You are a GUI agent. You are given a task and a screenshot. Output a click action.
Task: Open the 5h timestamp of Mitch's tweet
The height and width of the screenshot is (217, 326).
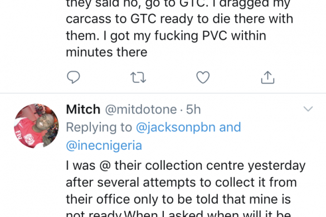[193, 110]
